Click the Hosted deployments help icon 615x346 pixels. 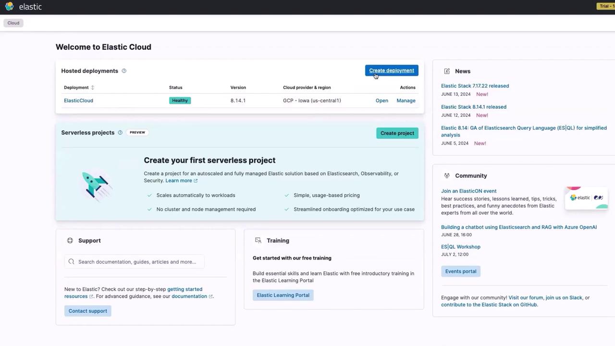[x=124, y=71]
